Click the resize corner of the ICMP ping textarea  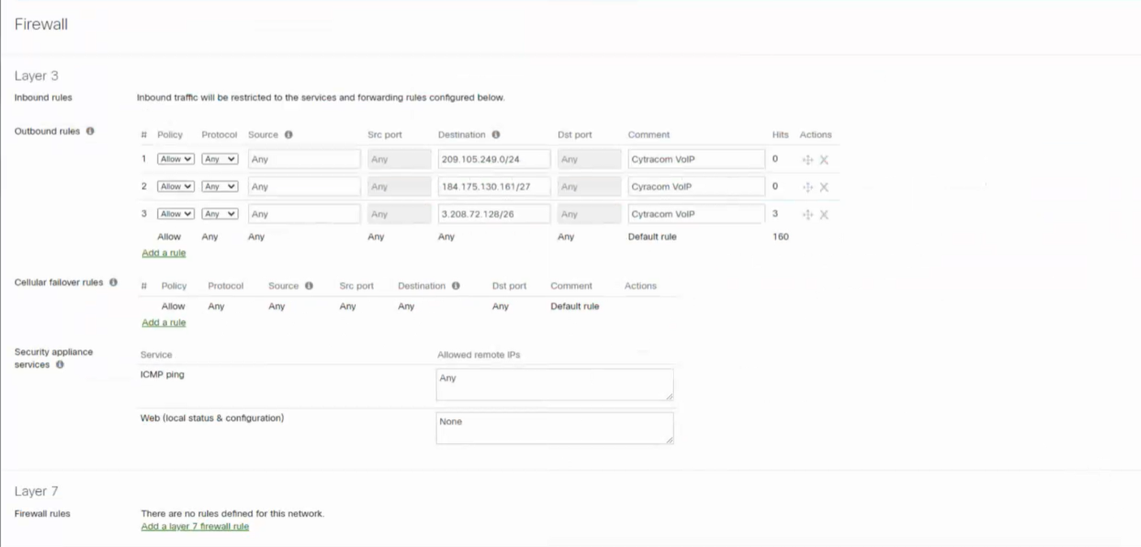coord(671,396)
